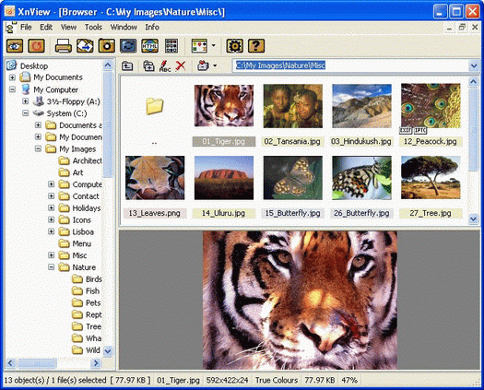The height and width of the screenshot is (390, 484).
Task: Collapse the System (C:) node
Action: [x=25, y=113]
